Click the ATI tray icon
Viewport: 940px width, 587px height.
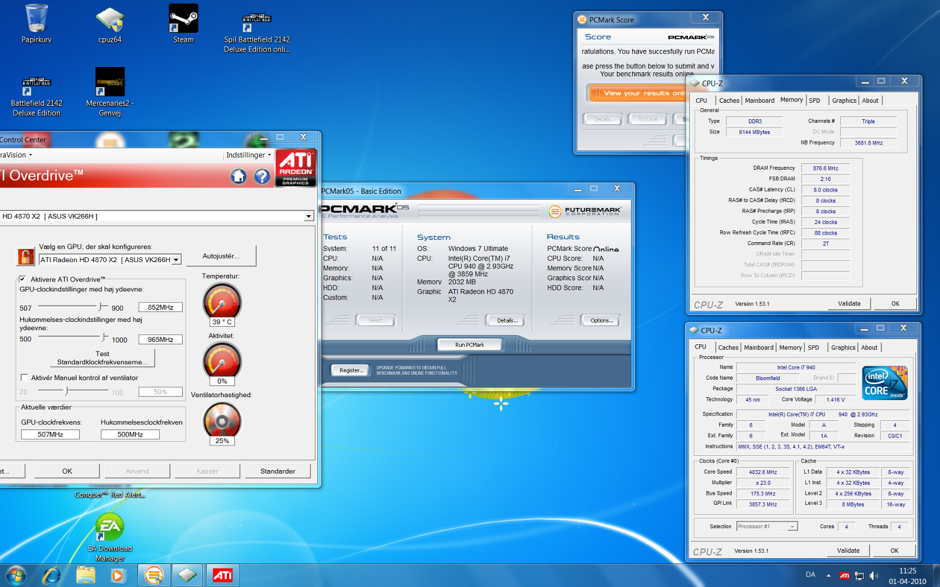coord(844,575)
